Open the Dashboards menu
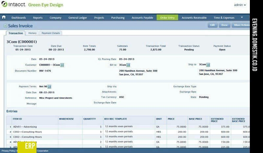This screenshot has height=153, width=263. (19, 18)
